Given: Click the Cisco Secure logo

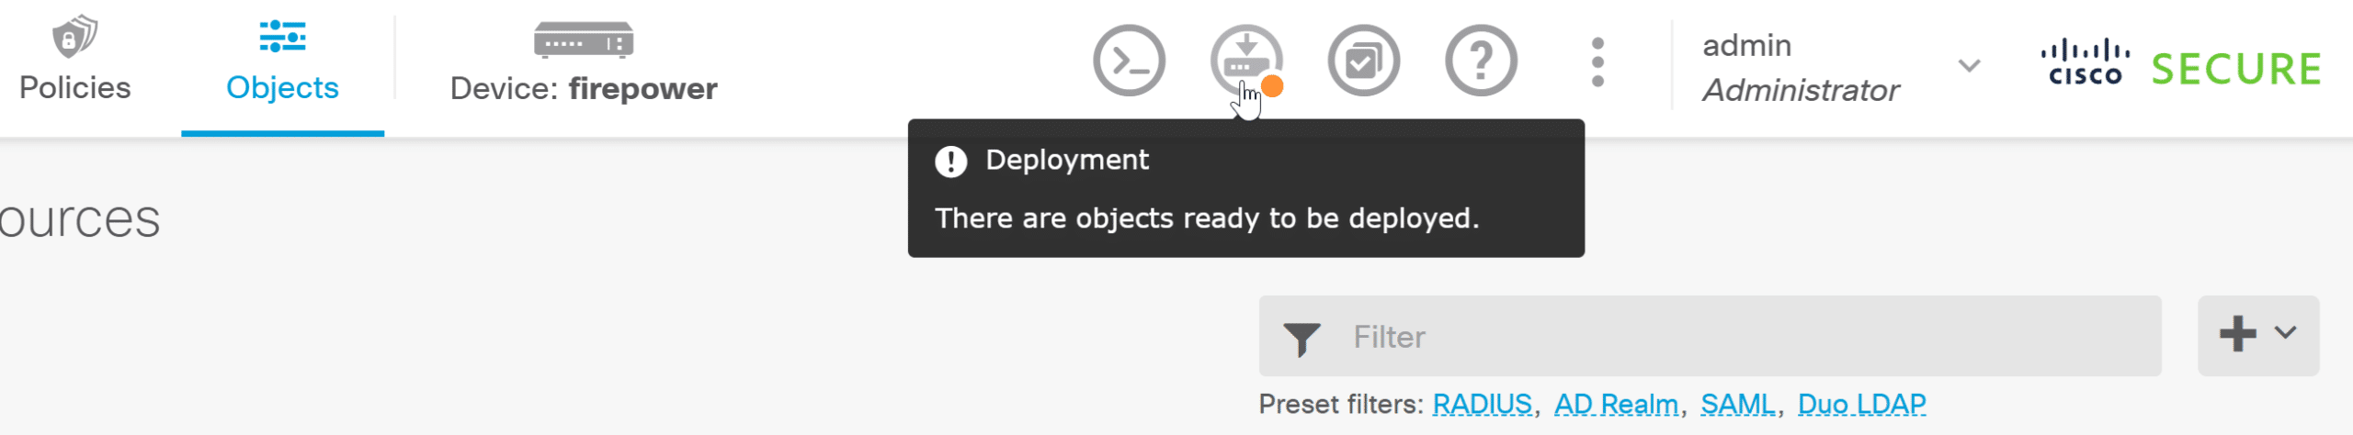Looking at the screenshot, I should coord(2180,66).
